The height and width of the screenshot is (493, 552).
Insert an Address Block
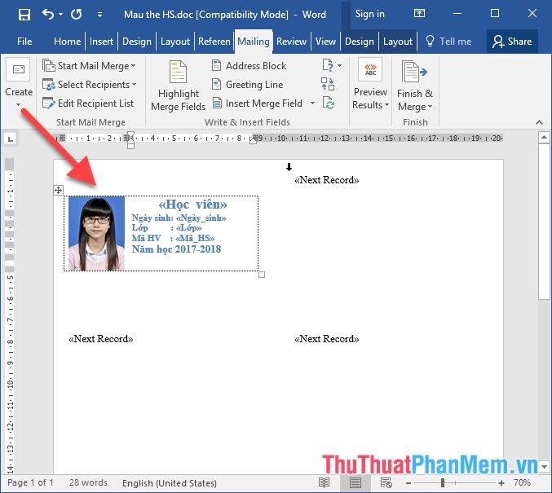coord(249,65)
